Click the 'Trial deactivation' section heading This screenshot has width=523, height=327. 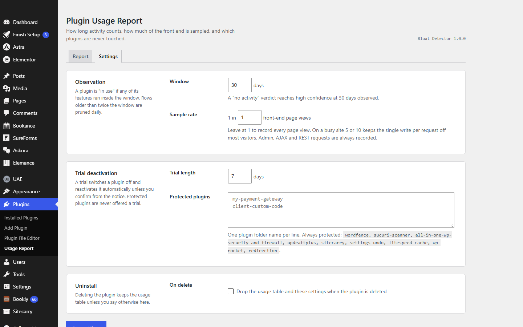(x=96, y=173)
